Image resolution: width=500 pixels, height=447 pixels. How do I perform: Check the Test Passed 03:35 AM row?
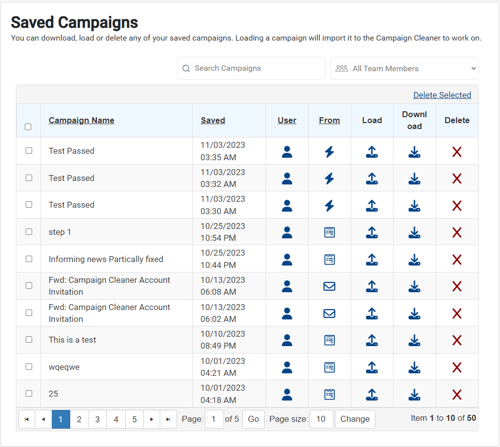29,150
